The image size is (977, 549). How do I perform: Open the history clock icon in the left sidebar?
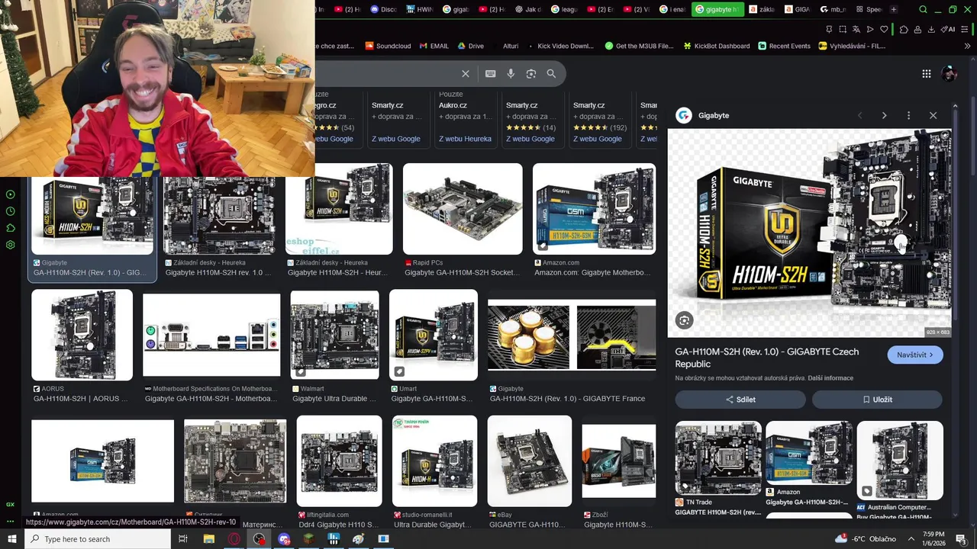pos(11,210)
